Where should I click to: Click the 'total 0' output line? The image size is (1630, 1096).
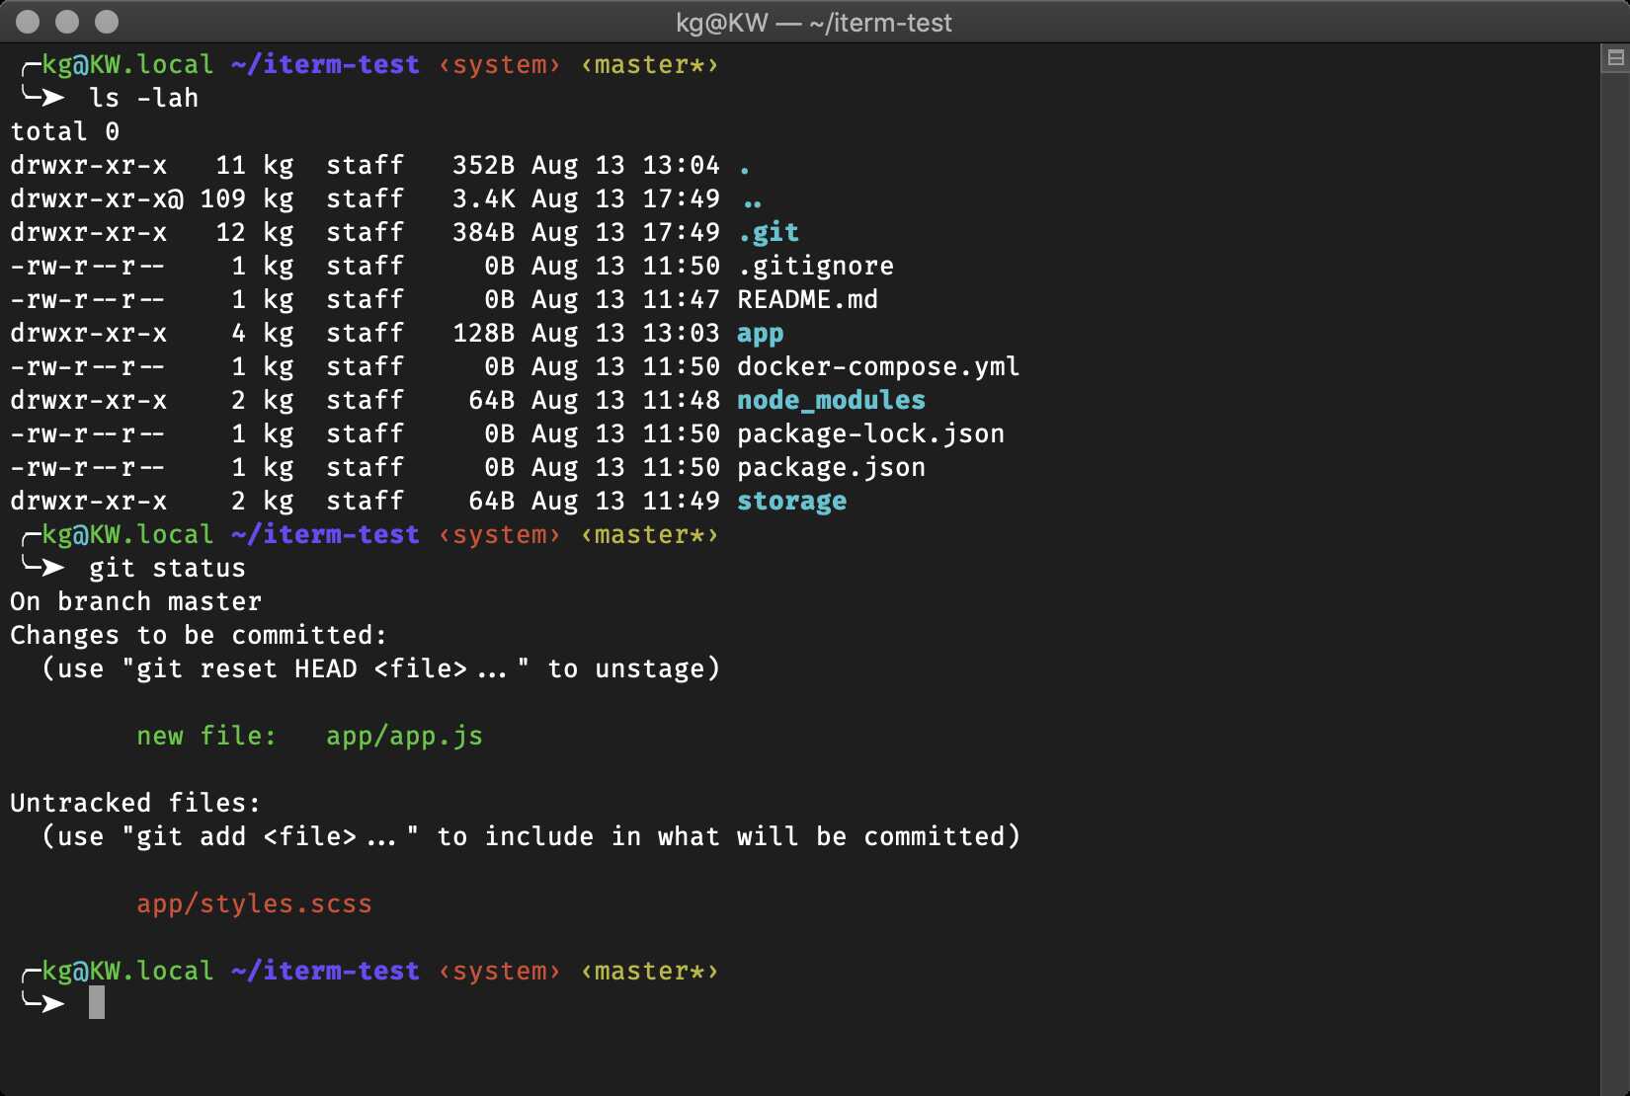65,131
